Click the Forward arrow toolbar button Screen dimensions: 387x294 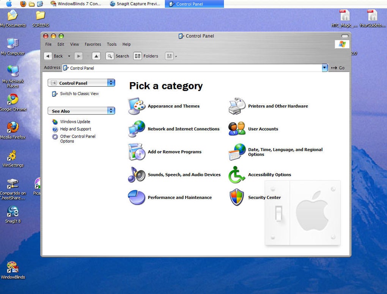79,56
